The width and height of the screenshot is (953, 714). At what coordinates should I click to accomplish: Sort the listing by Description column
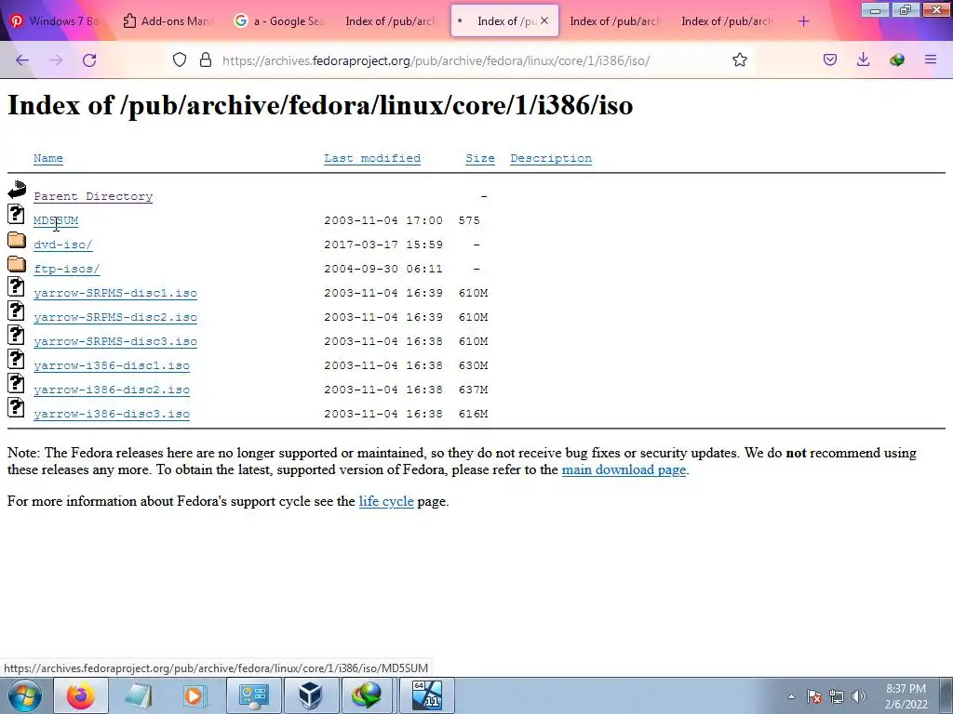(551, 158)
